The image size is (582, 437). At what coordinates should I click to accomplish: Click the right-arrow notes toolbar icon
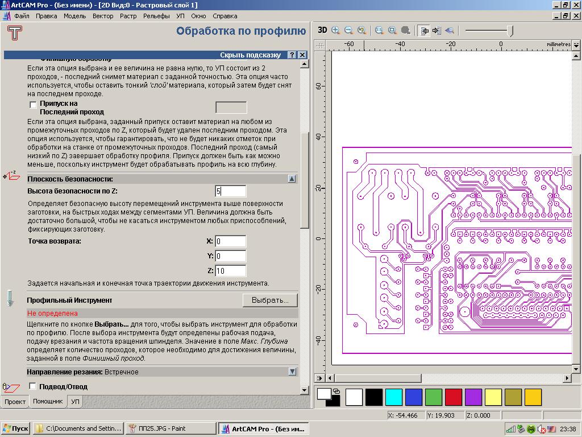[x=436, y=31]
